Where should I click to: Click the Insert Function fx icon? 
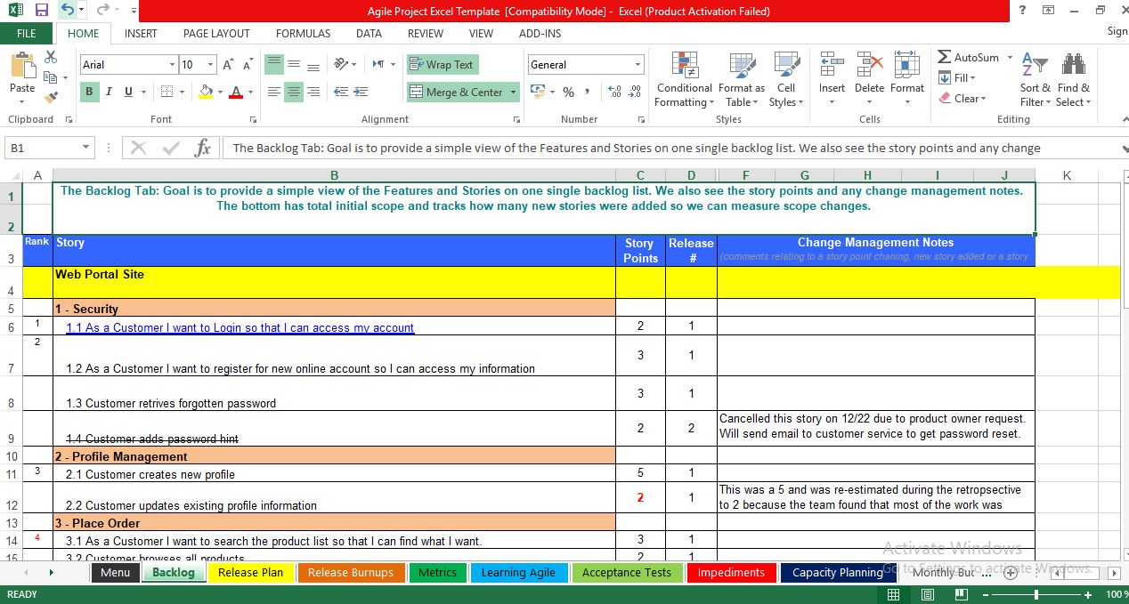pos(203,148)
